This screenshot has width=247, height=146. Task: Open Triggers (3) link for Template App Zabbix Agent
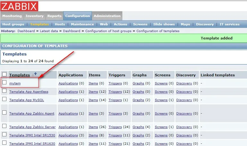point(115,114)
